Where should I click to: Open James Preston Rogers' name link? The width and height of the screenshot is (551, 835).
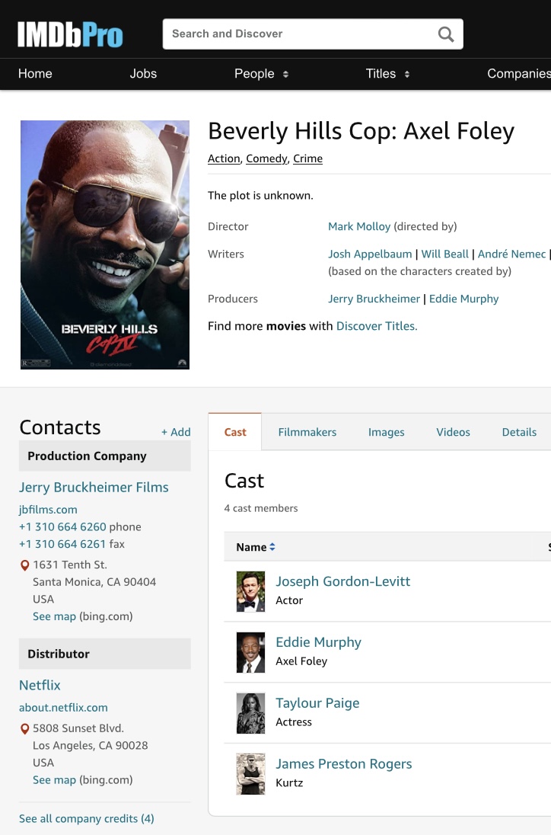coord(343,763)
